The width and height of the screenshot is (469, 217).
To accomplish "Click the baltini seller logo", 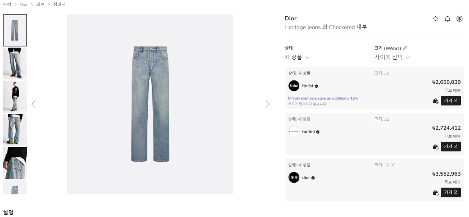I will (x=294, y=132).
